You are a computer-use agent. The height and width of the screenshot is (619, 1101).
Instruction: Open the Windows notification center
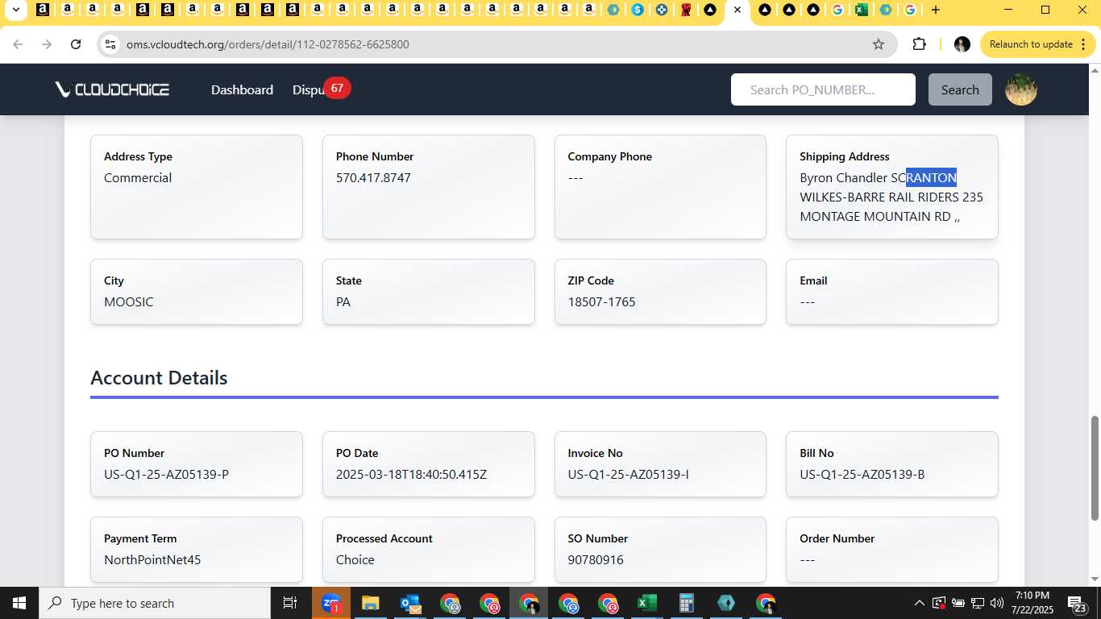[1078, 603]
